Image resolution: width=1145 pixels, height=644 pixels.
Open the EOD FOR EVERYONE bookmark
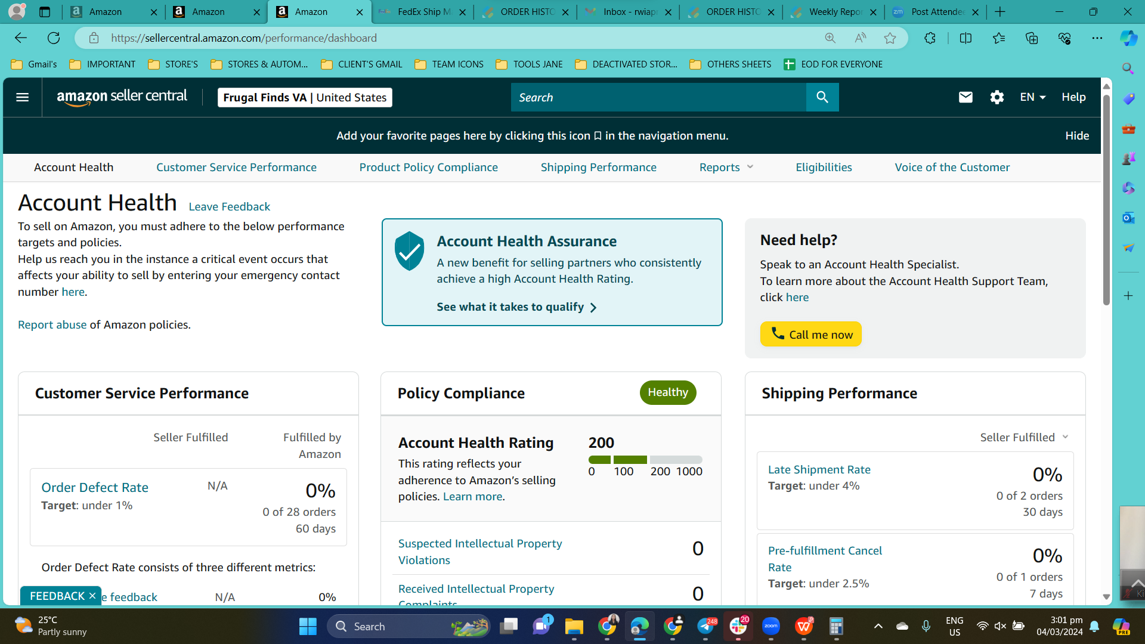(x=833, y=64)
